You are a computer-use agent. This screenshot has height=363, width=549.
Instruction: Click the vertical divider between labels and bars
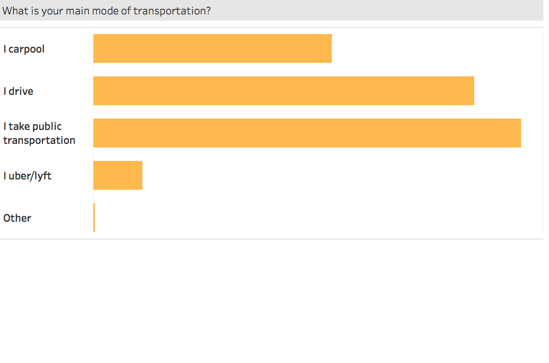point(93,155)
